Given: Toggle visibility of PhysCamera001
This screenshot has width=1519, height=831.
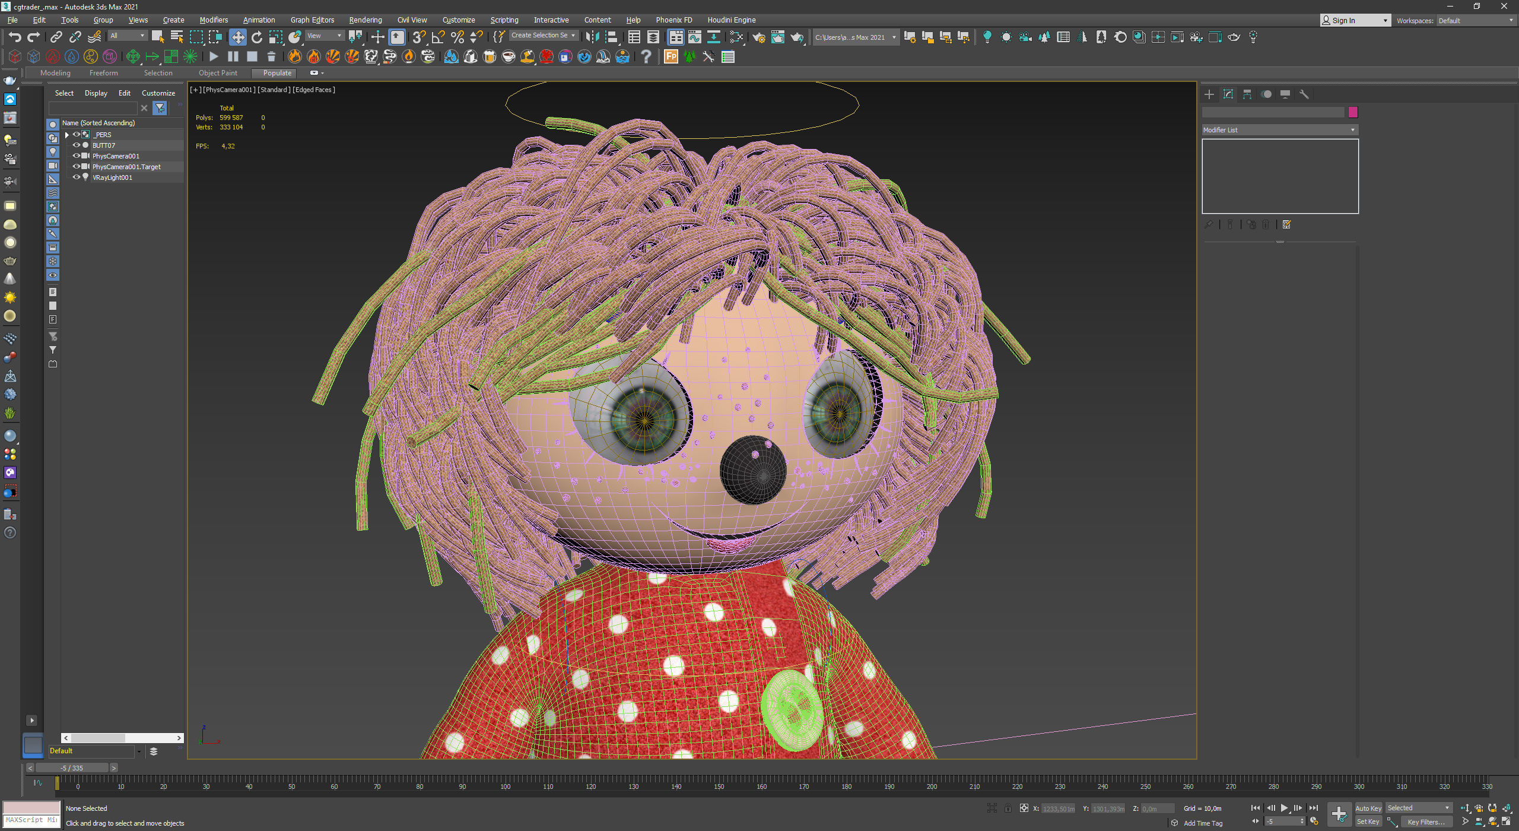Looking at the screenshot, I should tap(77, 156).
